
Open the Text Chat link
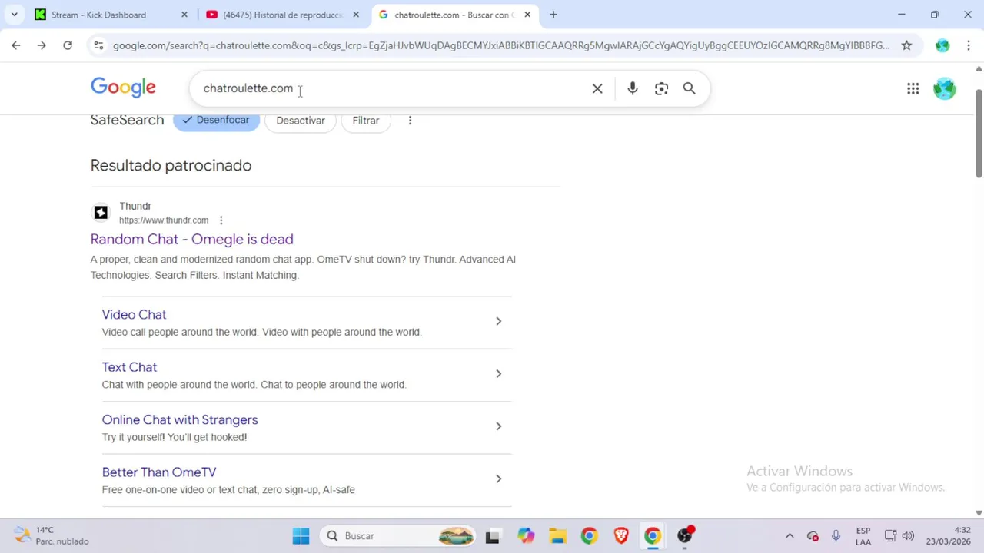pyautogui.click(x=129, y=367)
